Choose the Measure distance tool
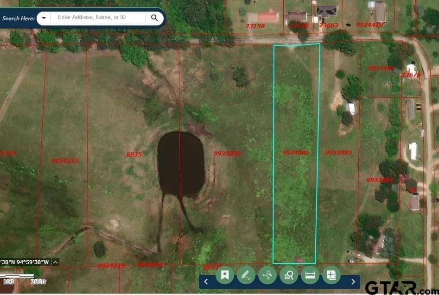The height and width of the screenshot is (295, 439). tap(310, 275)
